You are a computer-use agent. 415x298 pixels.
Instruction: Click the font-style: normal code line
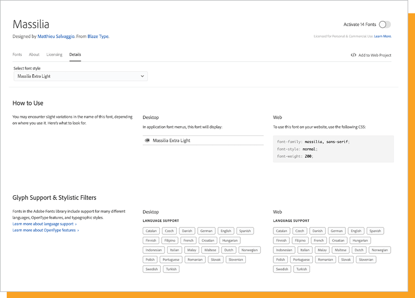point(297,149)
